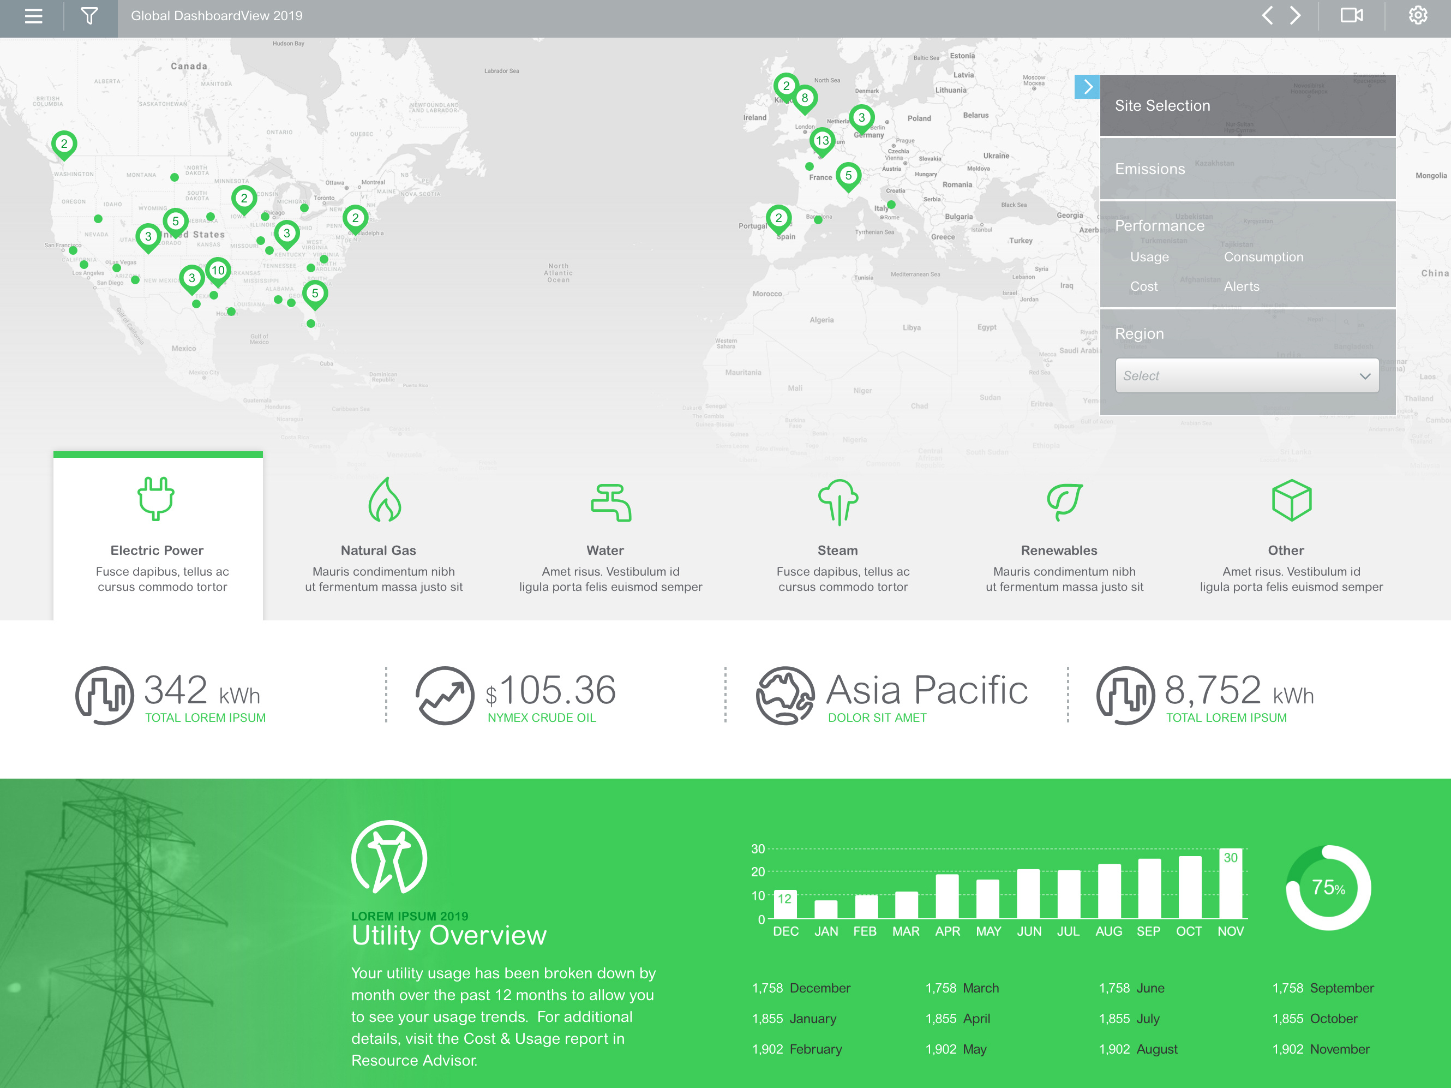Click the Usage performance link
The width and height of the screenshot is (1451, 1088).
pyautogui.click(x=1149, y=257)
